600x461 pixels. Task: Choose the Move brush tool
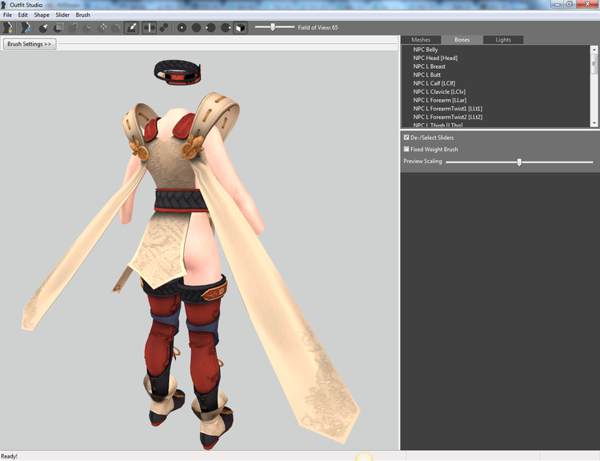102,27
